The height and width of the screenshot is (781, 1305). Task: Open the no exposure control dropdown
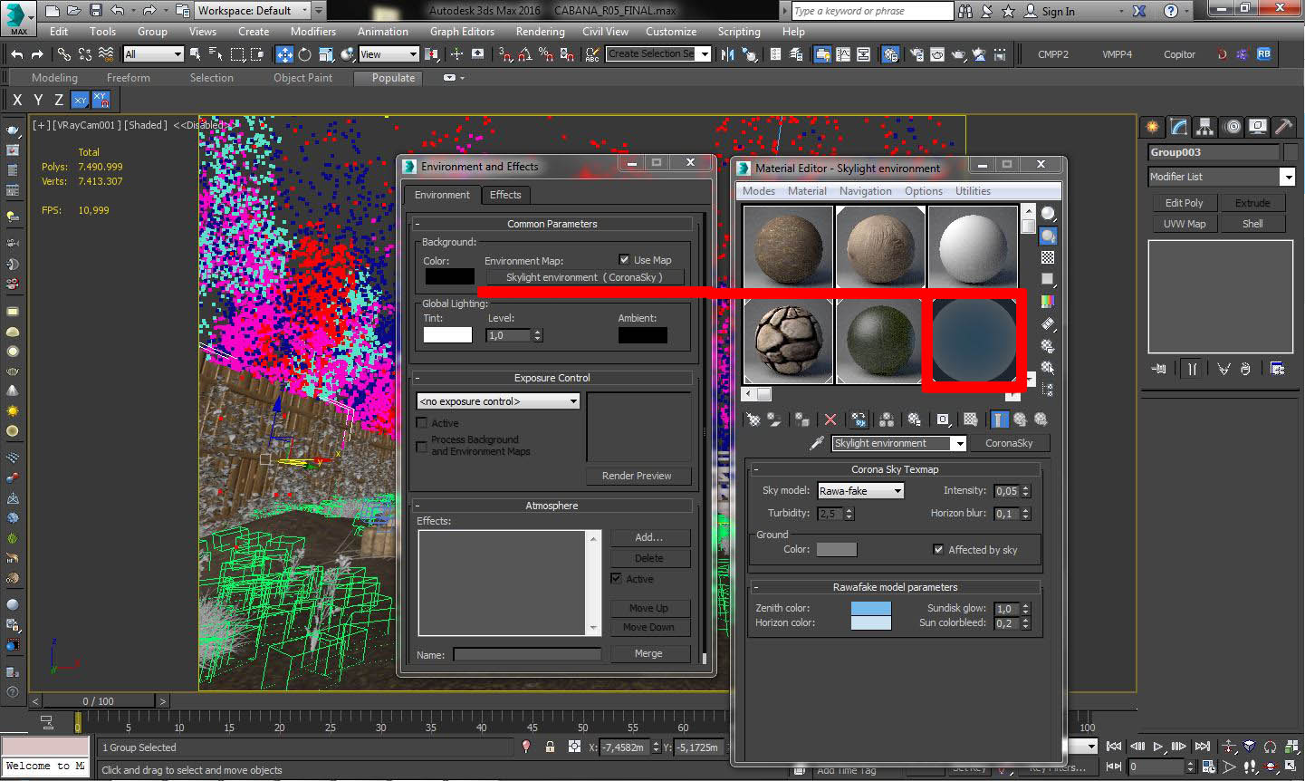click(498, 401)
